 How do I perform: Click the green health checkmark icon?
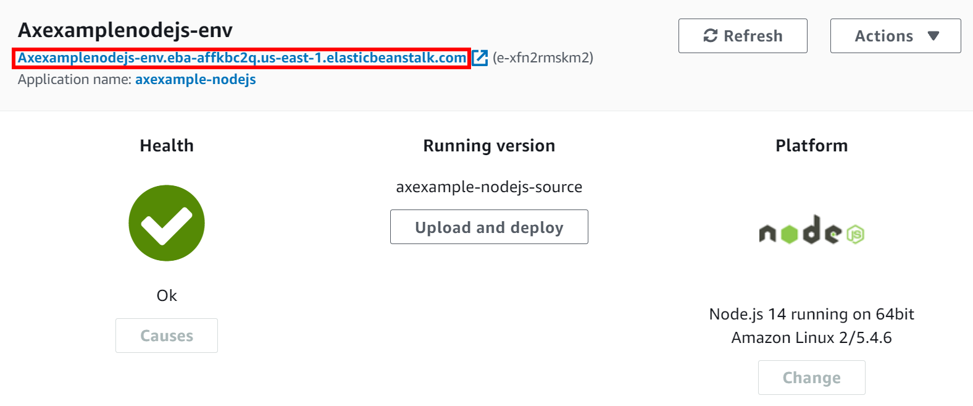(x=167, y=223)
